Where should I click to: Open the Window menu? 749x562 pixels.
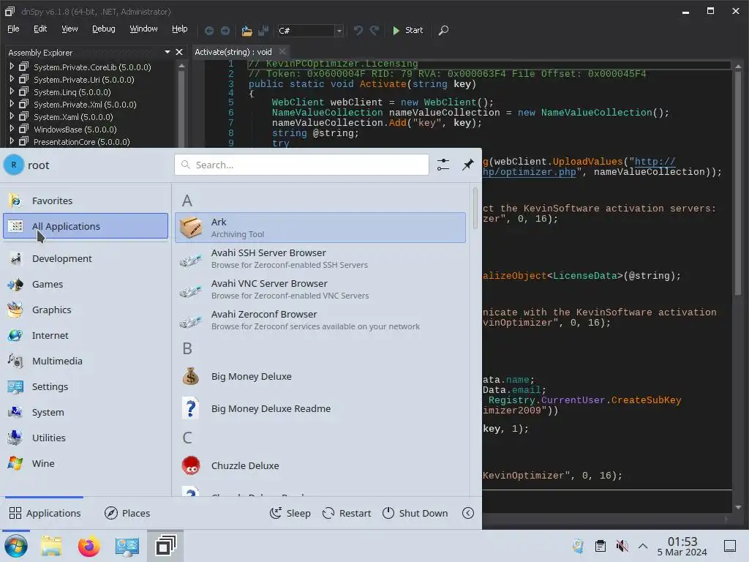click(143, 29)
